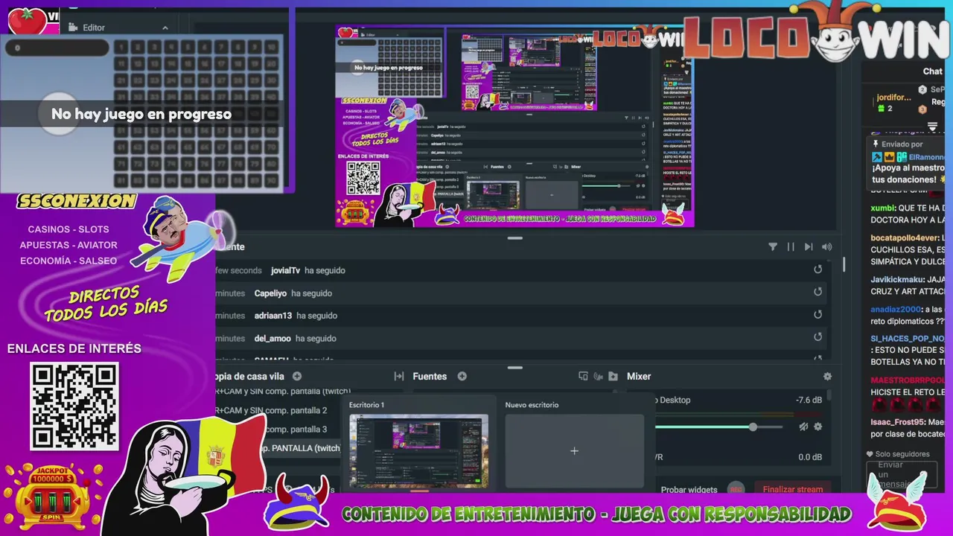The width and height of the screenshot is (953, 536).
Task: Collapse the Editor chevron arrow
Action: point(165,28)
